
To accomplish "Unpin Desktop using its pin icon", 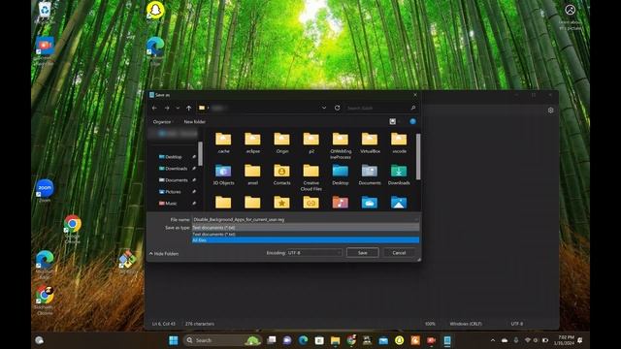I will coord(194,157).
